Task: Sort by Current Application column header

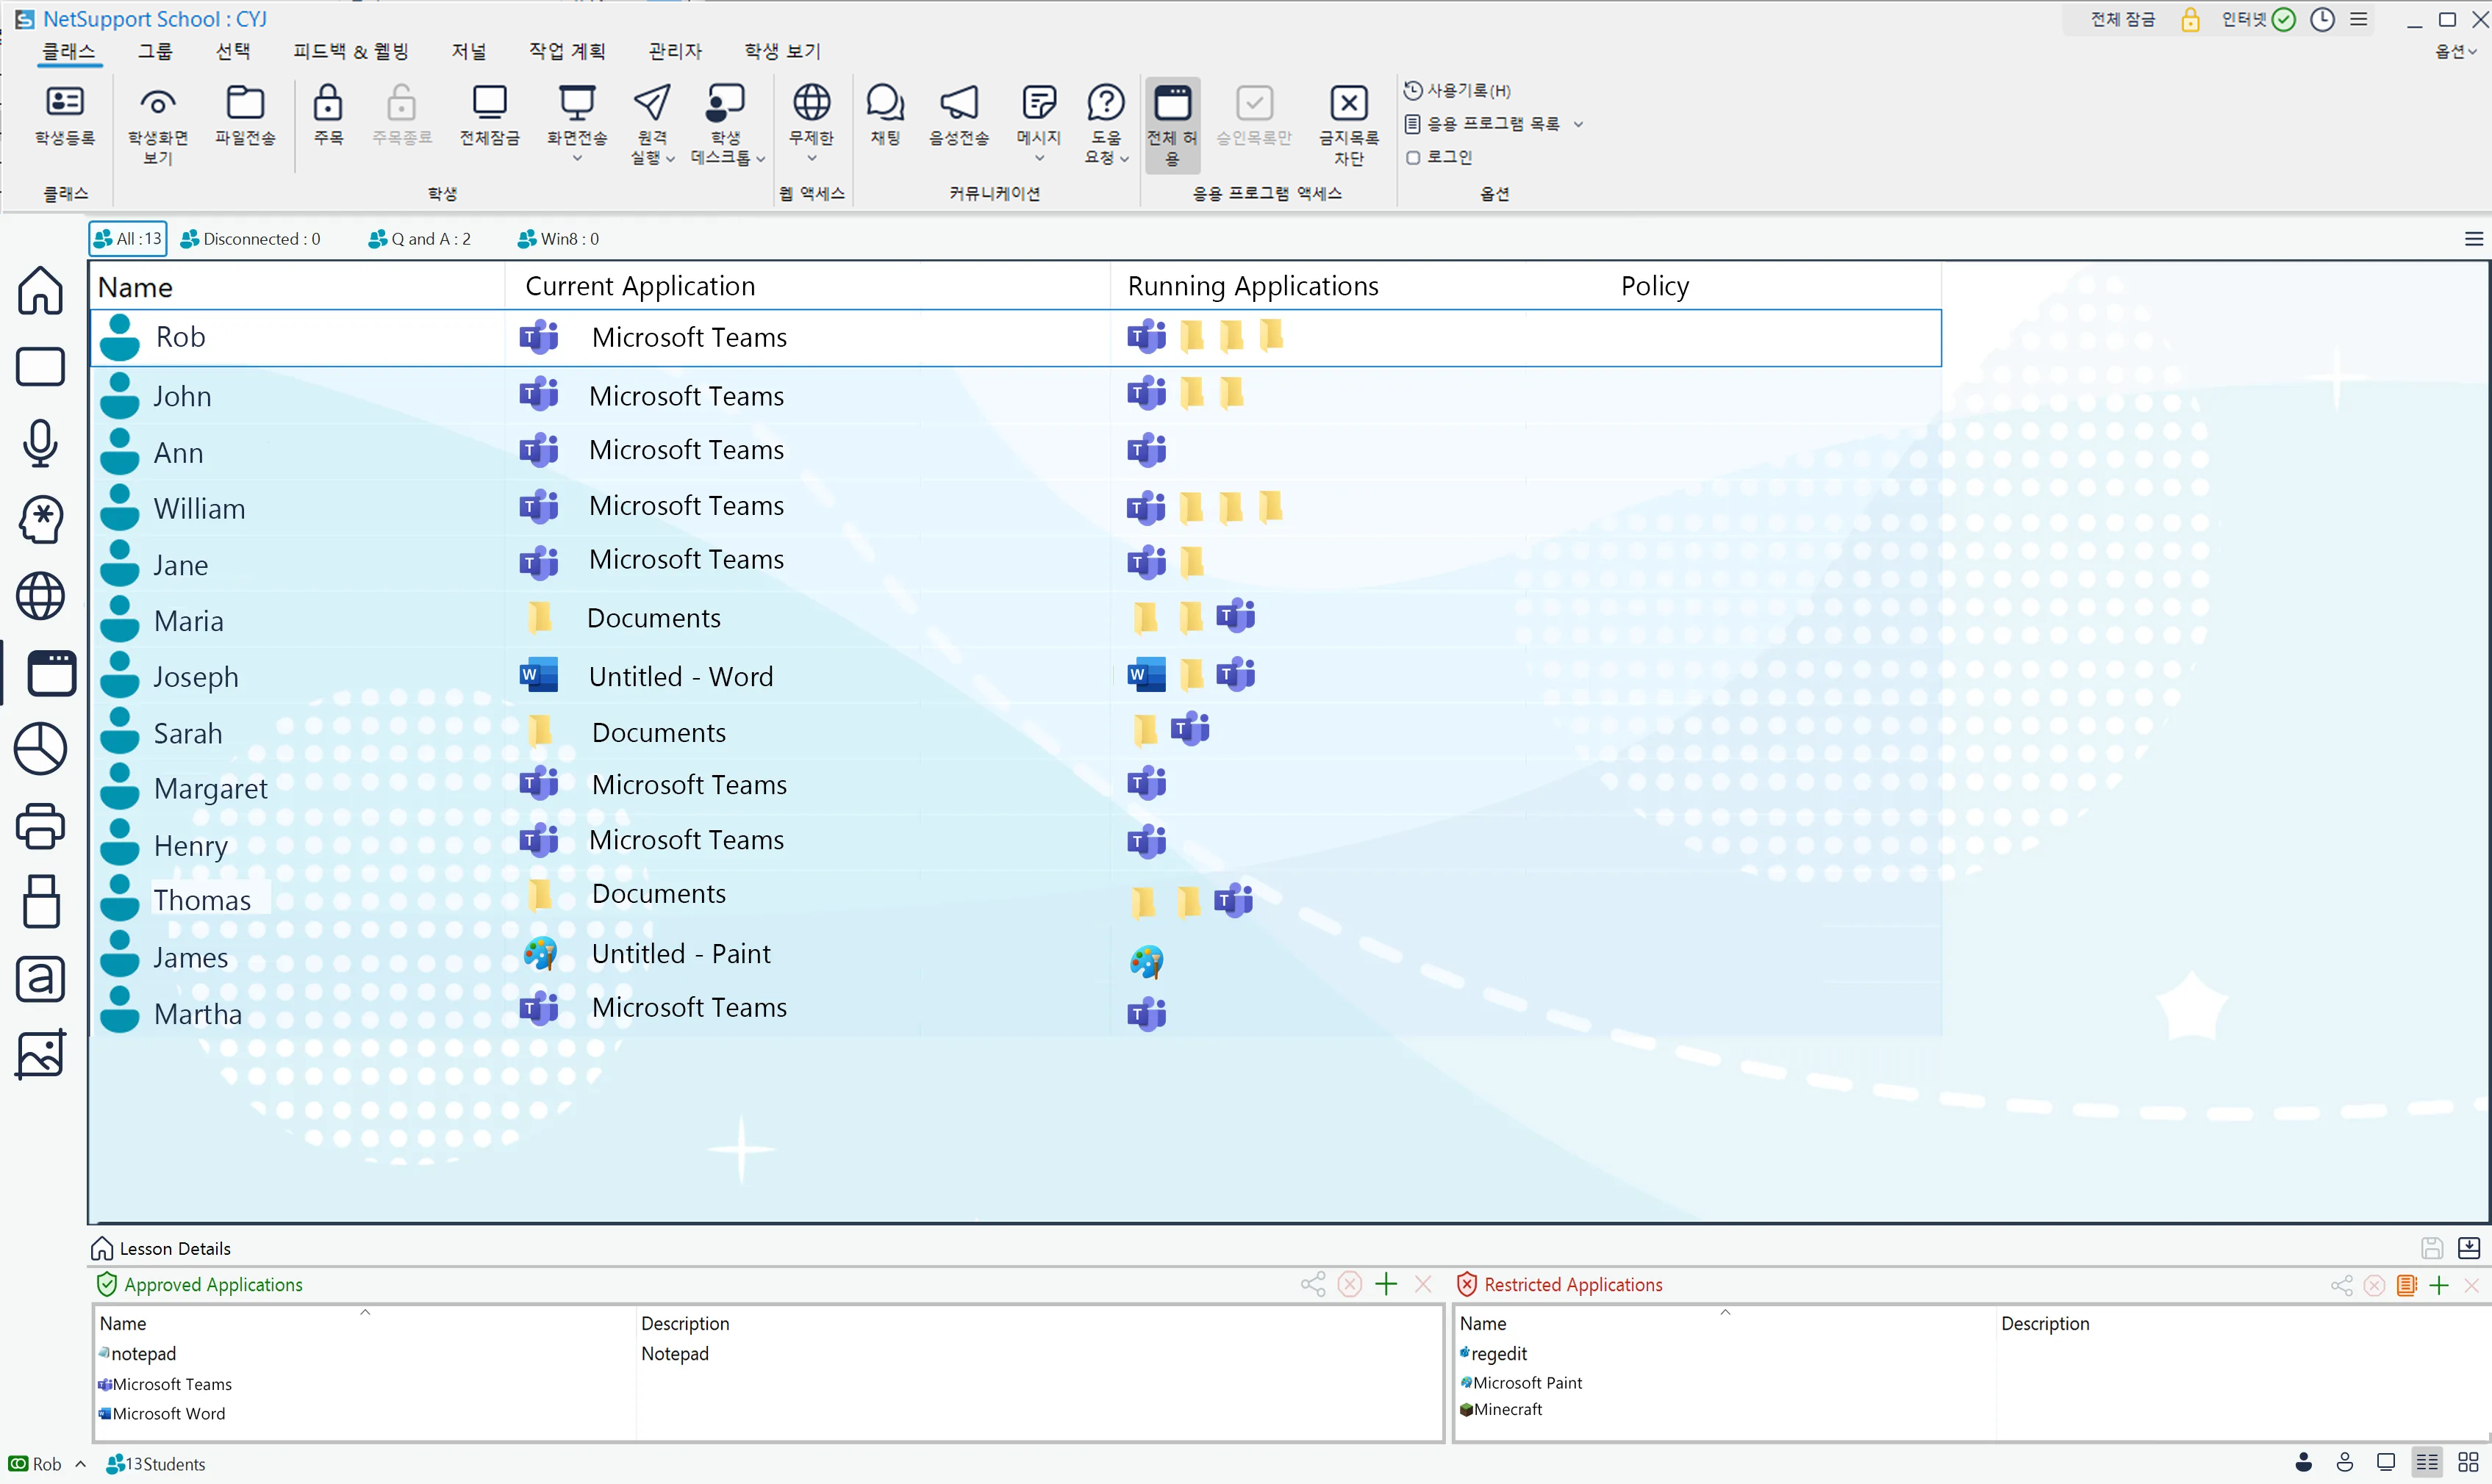Action: [640, 286]
